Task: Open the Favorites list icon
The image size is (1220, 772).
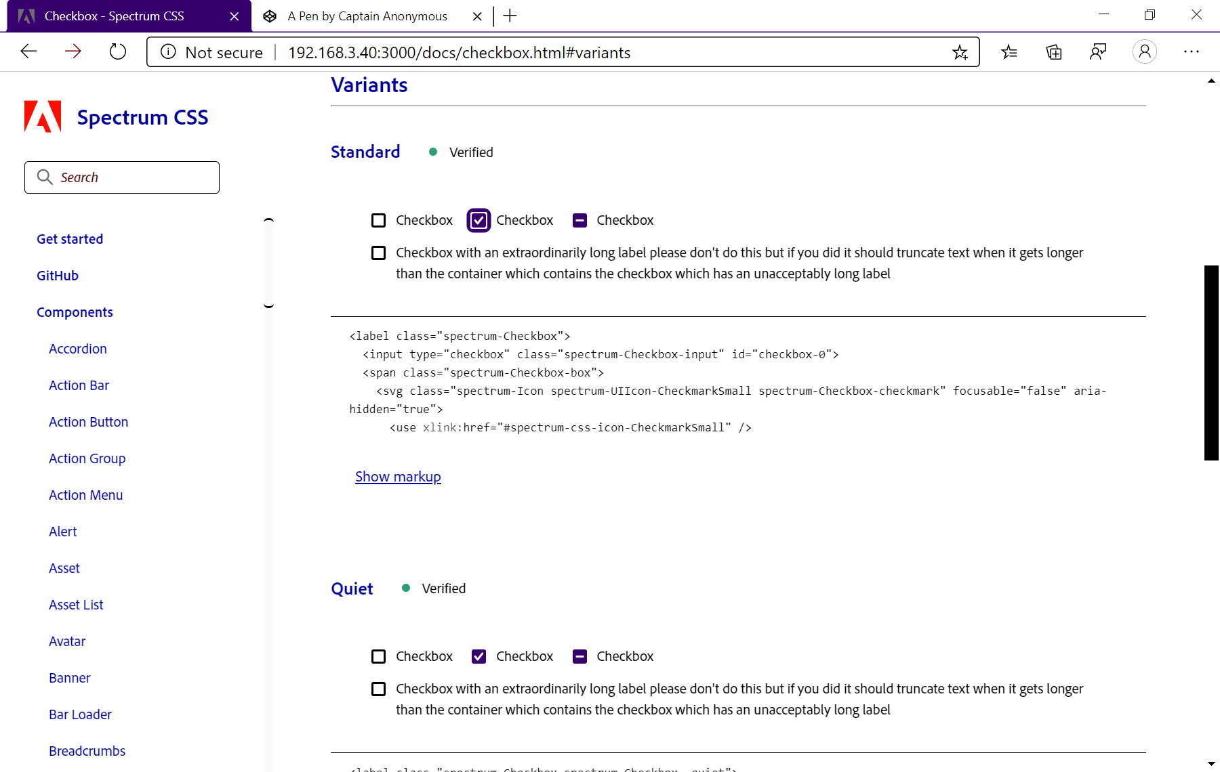Action: coord(1009,52)
